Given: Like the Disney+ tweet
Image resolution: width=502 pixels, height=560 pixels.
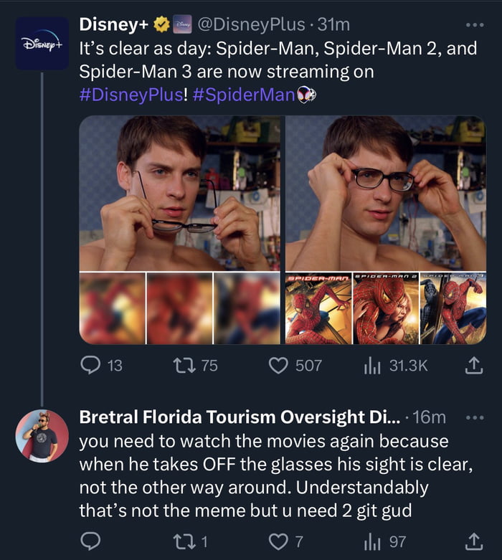Looking at the screenshot, I should point(279,366).
